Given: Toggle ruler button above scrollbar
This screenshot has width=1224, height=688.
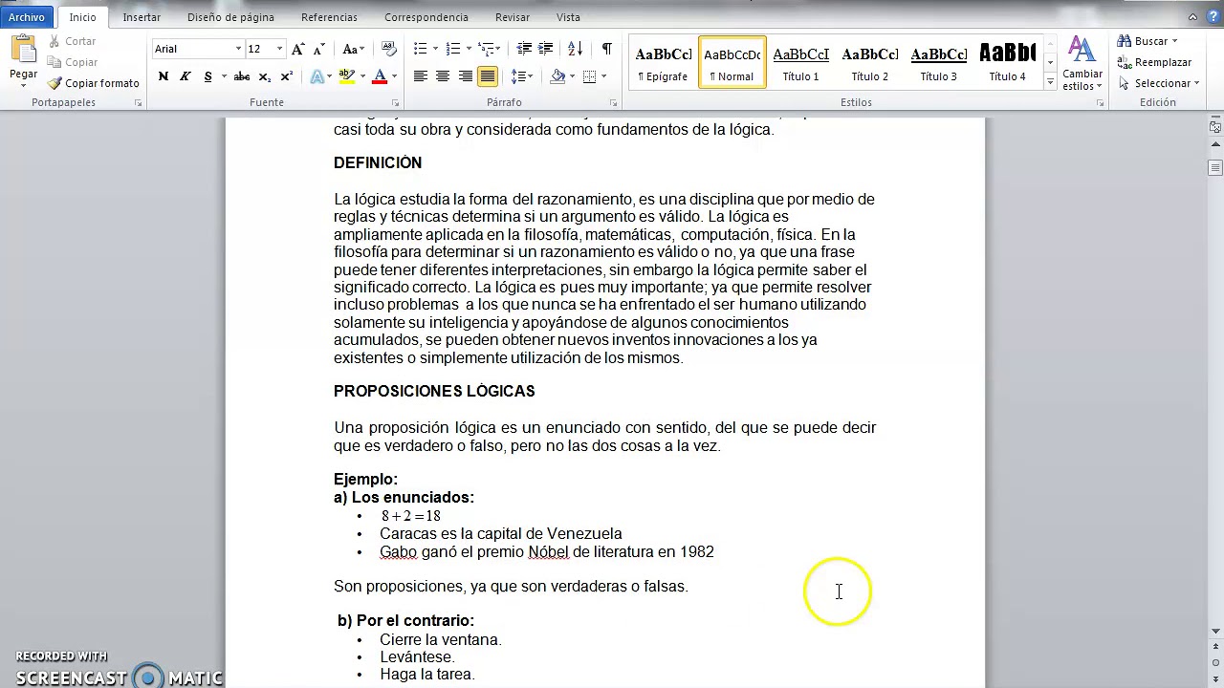Looking at the screenshot, I should pyautogui.click(x=1215, y=126).
